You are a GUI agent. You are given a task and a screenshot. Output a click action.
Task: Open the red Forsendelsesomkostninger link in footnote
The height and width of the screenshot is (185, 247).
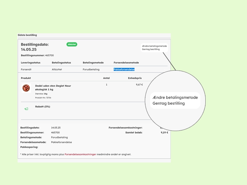80,154
